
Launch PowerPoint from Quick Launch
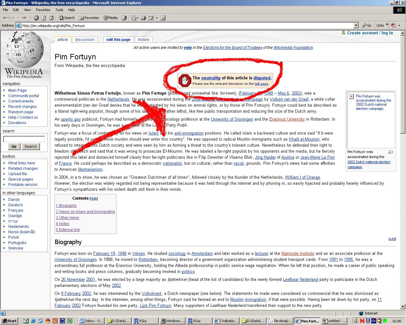coord(55,321)
